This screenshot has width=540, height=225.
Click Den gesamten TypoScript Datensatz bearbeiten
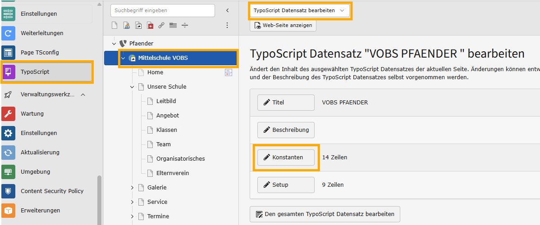325,214
